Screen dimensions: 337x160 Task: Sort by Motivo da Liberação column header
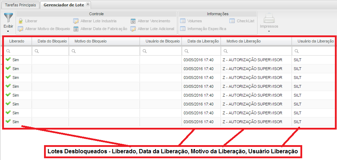click(x=256, y=41)
